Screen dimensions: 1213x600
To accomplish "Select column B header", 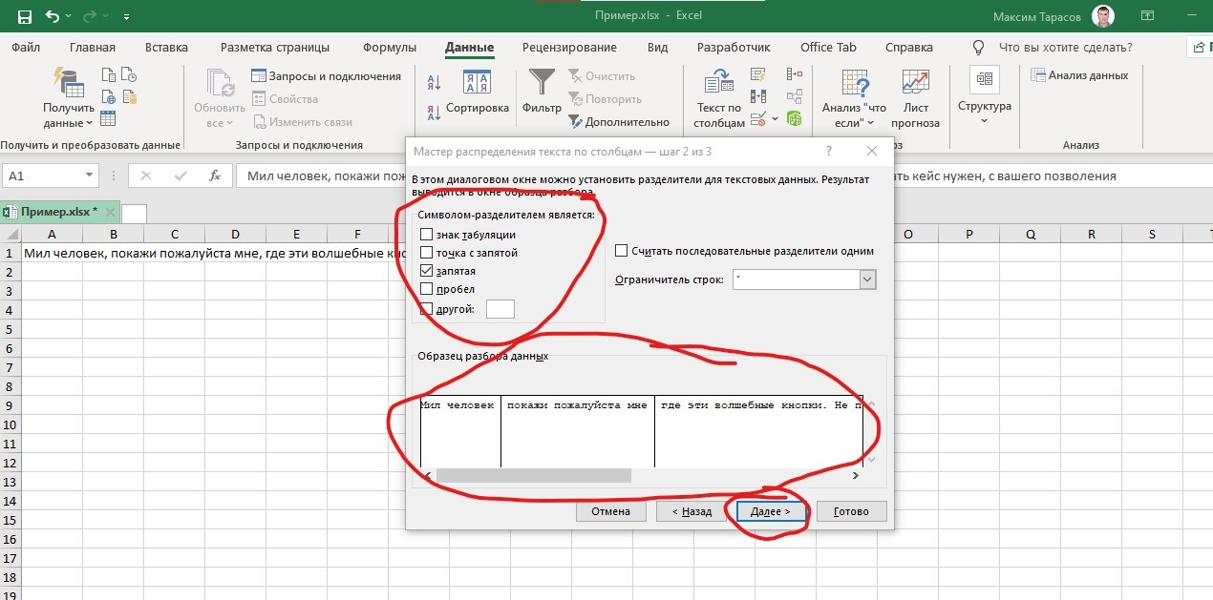I will (113, 235).
